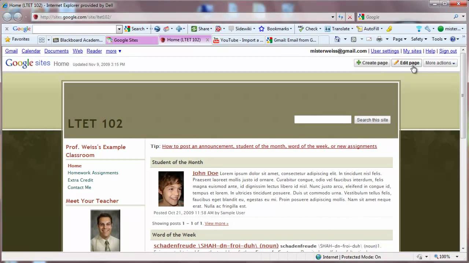Open the Page menu dropdown
The width and height of the screenshot is (469, 263).
(x=399, y=39)
